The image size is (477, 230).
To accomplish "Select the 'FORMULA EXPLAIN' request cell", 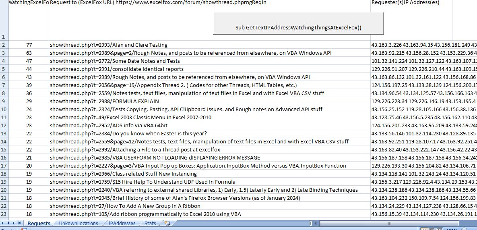I will [210, 102].
